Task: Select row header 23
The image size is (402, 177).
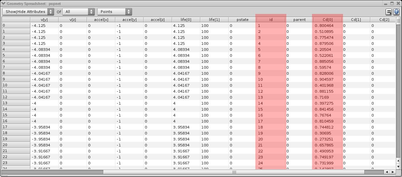Action: (x=15, y=163)
